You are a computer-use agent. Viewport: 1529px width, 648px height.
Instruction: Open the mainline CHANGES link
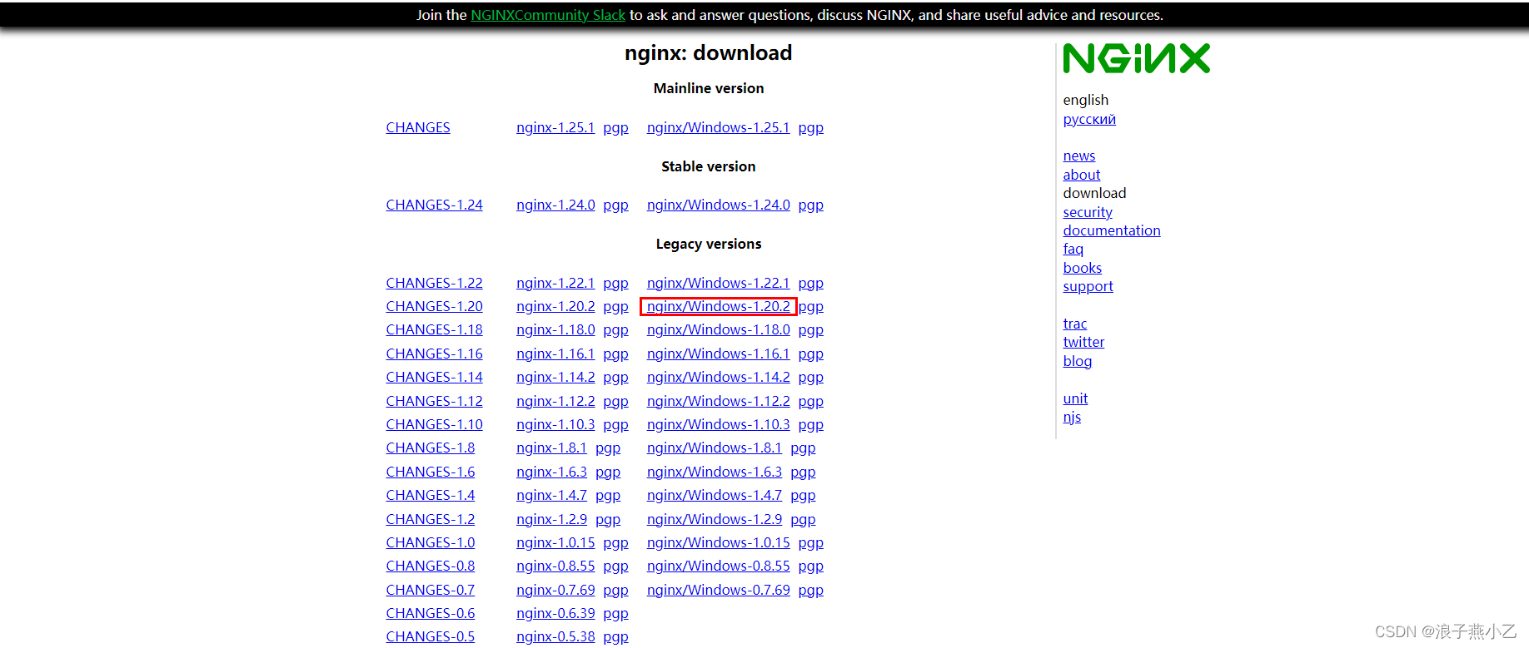pyautogui.click(x=418, y=127)
